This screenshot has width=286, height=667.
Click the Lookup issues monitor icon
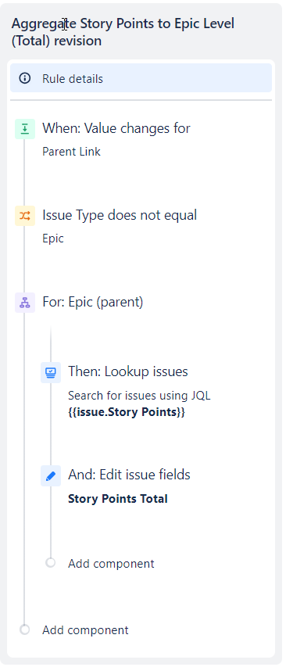pyautogui.click(x=51, y=373)
